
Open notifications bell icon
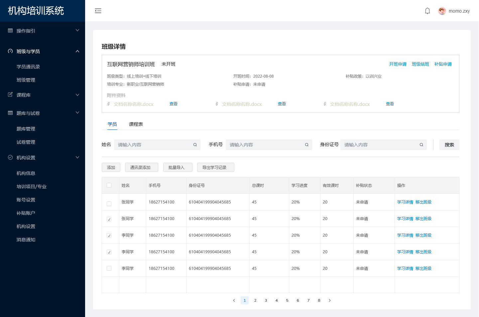point(427,11)
